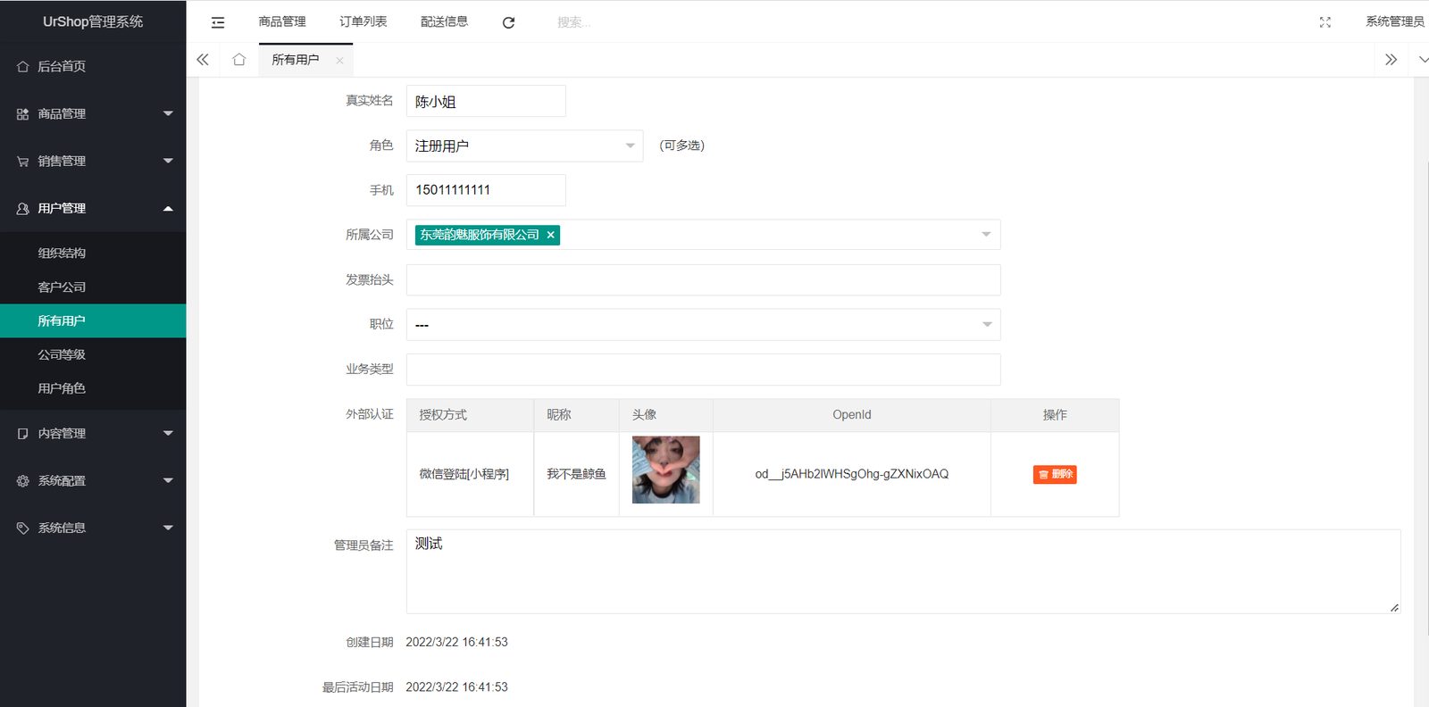Image resolution: width=1429 pixels, height=707 pixels.
Task: Open the 角色 dropdown showing 注册用户
Action: [x=525, y=146]
